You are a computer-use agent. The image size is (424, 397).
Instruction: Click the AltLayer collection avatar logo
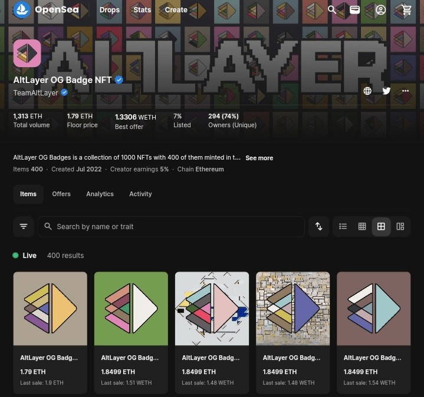27,53
